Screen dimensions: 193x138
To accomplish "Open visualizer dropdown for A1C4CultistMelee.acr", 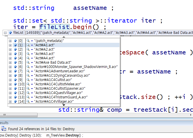I will click(x=32, y=84).
